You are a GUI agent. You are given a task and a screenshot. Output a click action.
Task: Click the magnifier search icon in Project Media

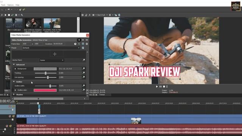pyautogui.click(x=22, y=15)
